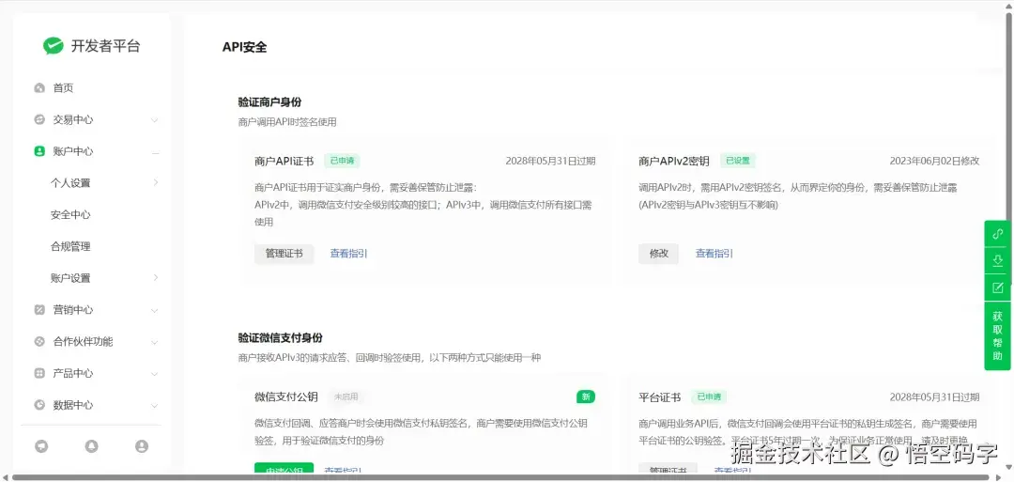Open the bell notification icon
The width and height of the screenshot is (1014, 482).
point(92,445)
